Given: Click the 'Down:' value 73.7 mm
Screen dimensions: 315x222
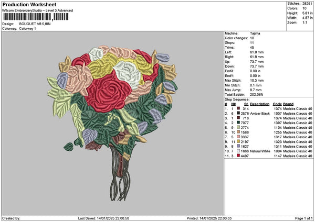Looking at the screenshot, I should [257, 66].
